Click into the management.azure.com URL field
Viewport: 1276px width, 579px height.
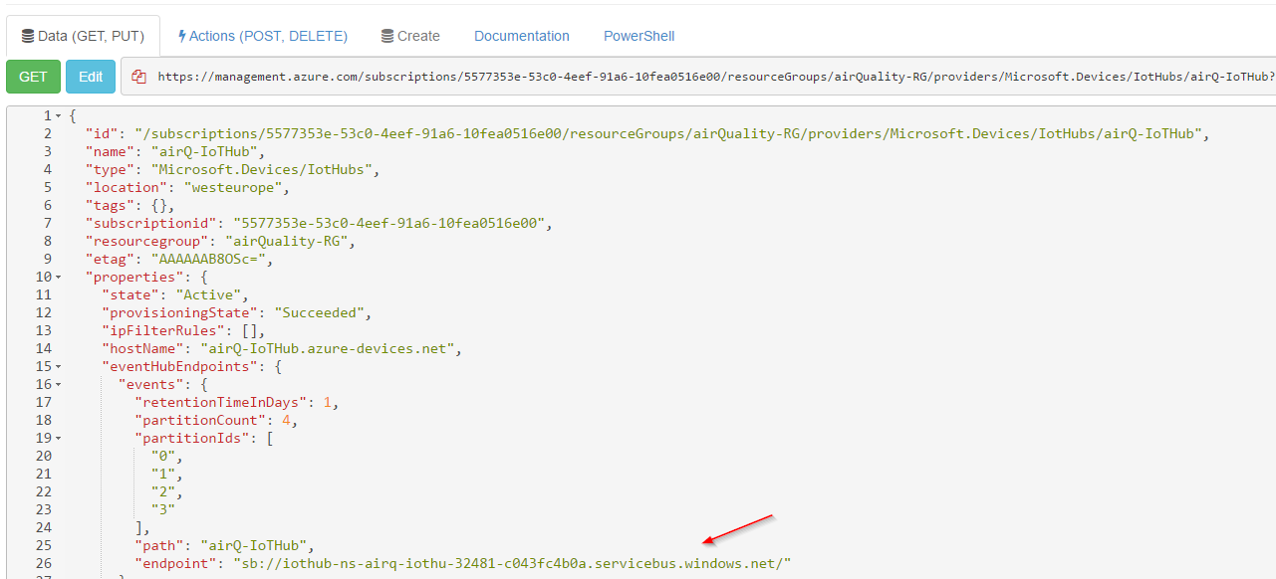(x=697, y=77)
